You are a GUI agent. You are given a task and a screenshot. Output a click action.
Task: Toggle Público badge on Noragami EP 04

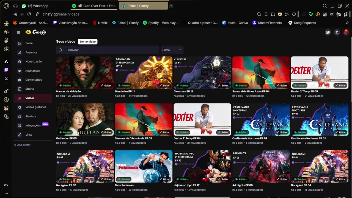point(300,179)
